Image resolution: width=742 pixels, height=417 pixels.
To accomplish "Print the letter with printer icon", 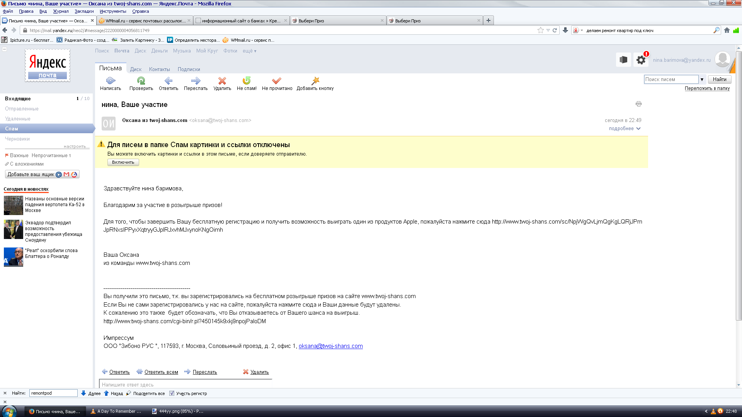I will 638,104.
